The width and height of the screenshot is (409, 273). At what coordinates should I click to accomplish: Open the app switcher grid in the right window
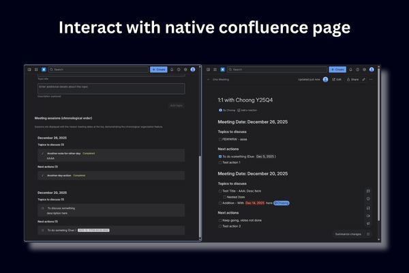pyautogui.click(x=215, y=70)
